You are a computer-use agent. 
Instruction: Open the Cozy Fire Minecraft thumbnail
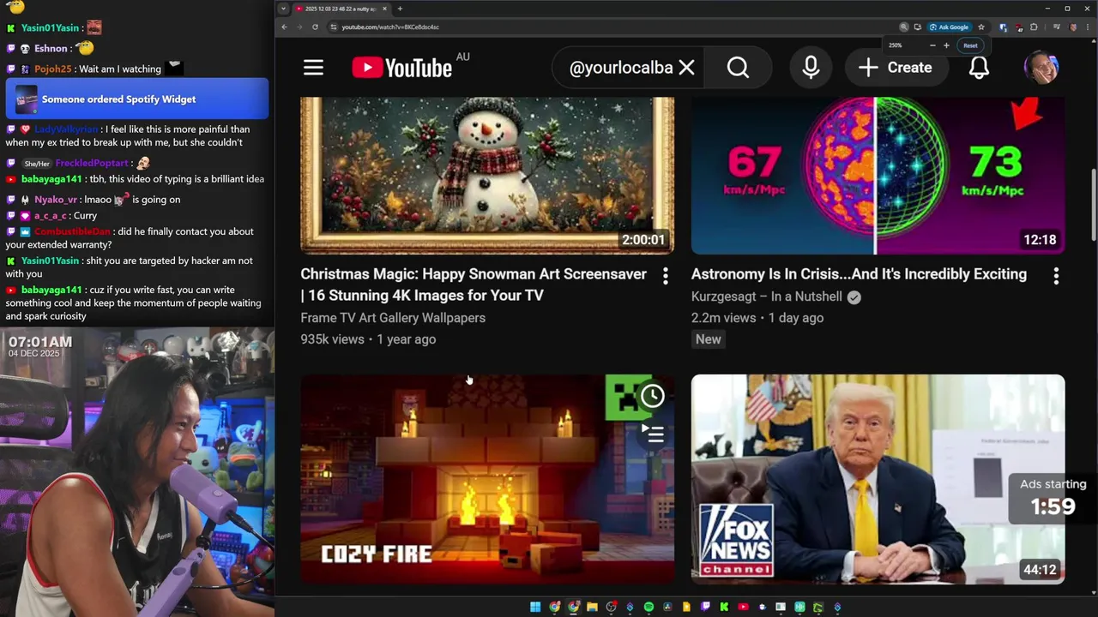coord(487,479)
